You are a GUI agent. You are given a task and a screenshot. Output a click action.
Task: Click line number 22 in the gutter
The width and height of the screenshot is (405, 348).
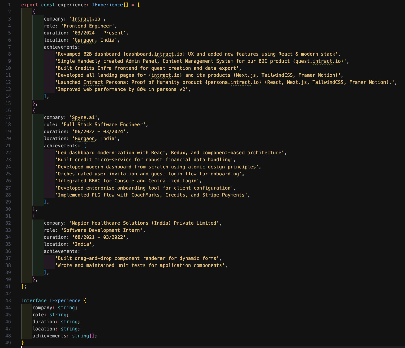8,153
